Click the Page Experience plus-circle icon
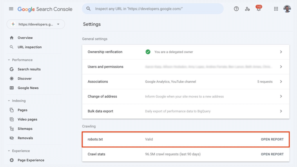 point(12,160)
